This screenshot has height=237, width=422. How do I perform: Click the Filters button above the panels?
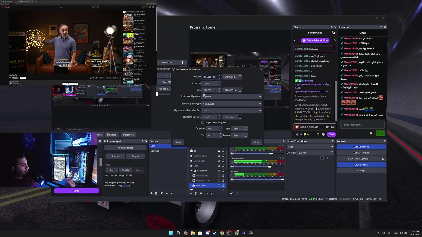[111, 135]
